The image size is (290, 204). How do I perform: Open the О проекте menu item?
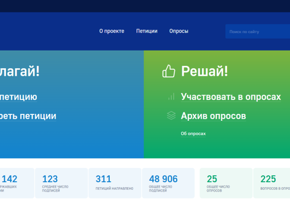(x=112, y=31)
